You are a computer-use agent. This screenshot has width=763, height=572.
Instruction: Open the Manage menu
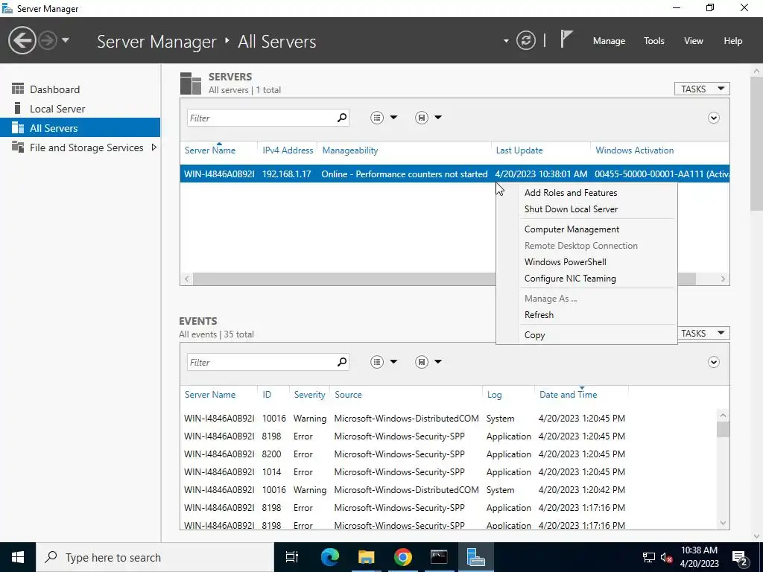[609, 41]
